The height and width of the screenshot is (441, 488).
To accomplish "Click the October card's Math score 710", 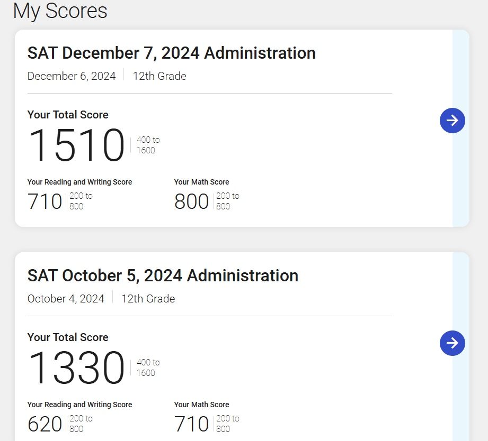I will click(x=191, y=424).
